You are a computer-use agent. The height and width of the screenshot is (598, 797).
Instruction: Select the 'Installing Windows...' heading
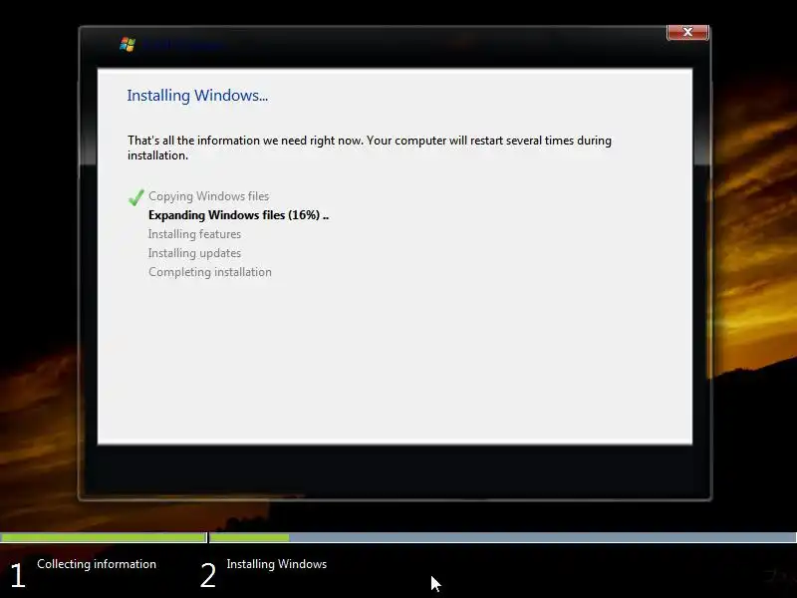pyautogui.click(x=197, y=96)
